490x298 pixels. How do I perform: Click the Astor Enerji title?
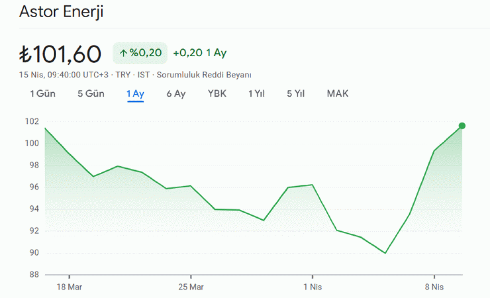[x=61, y=12]
